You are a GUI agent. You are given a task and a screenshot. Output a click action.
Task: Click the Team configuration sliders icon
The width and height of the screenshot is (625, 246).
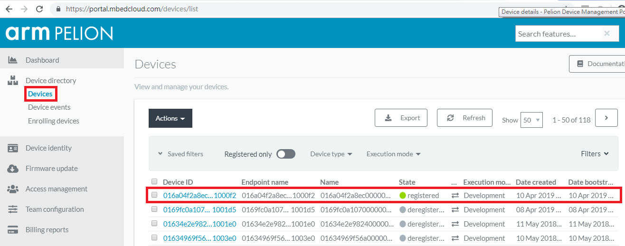[x=13, y=209]
